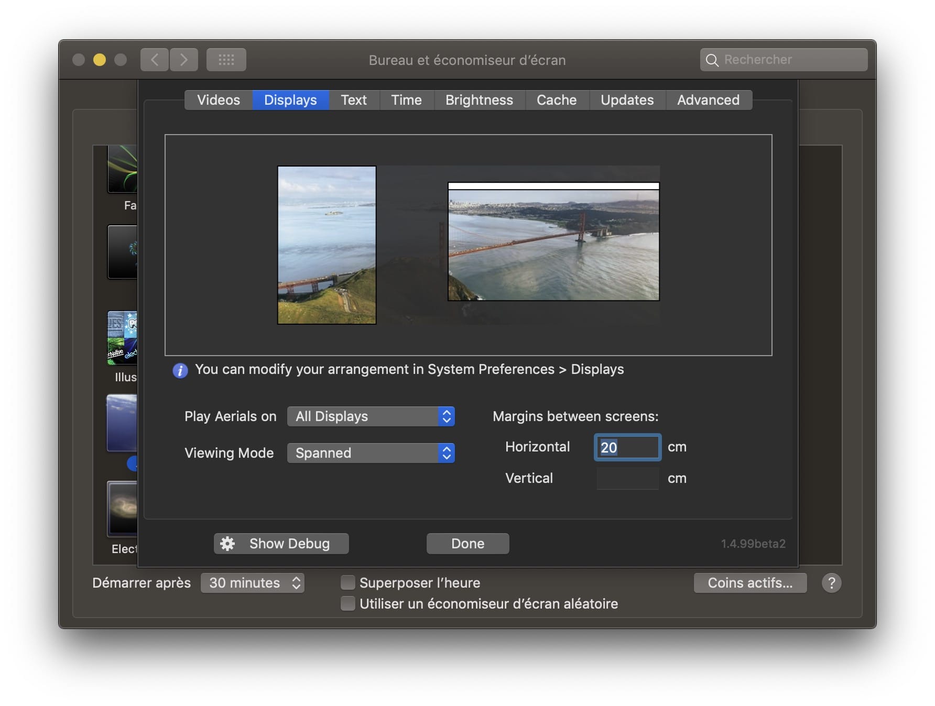Enable Superposer l'heure checkbox
935x706 pixels.
pos(348,583)
